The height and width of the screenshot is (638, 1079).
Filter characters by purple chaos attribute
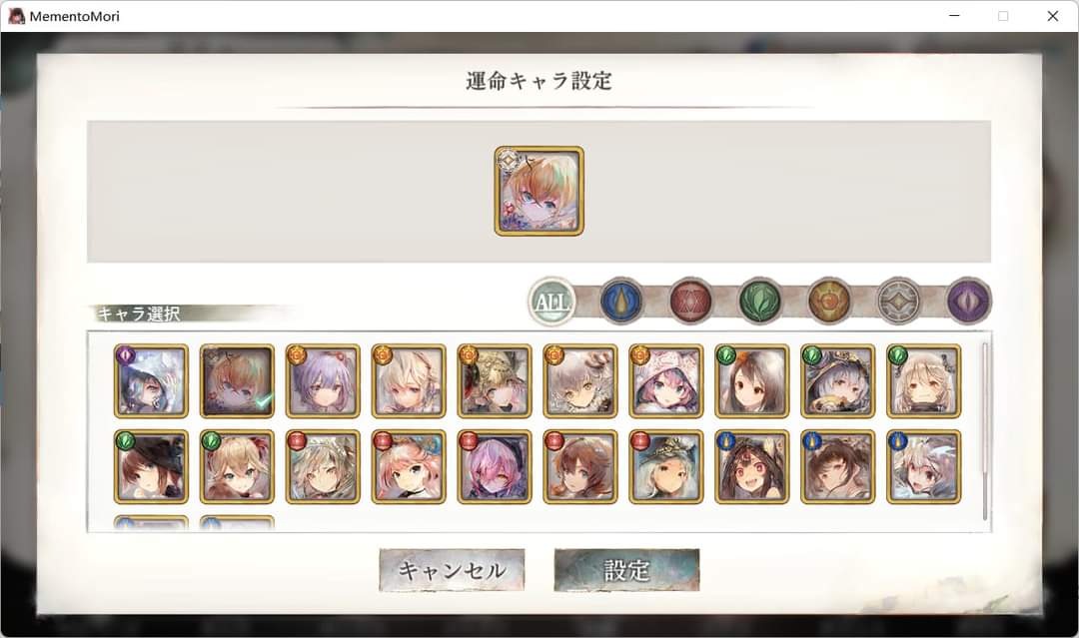click(969, 302)
